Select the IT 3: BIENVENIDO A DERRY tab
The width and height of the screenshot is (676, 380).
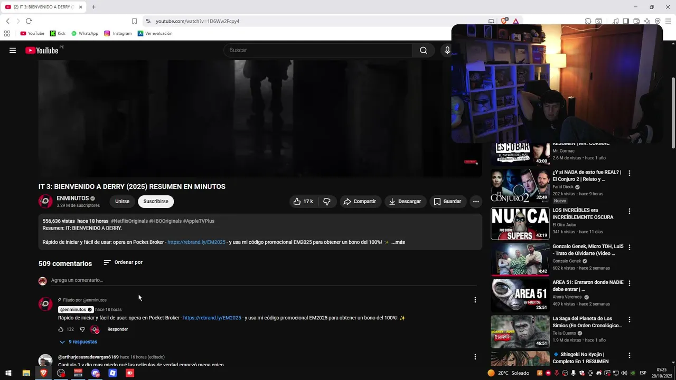point(42,7)
